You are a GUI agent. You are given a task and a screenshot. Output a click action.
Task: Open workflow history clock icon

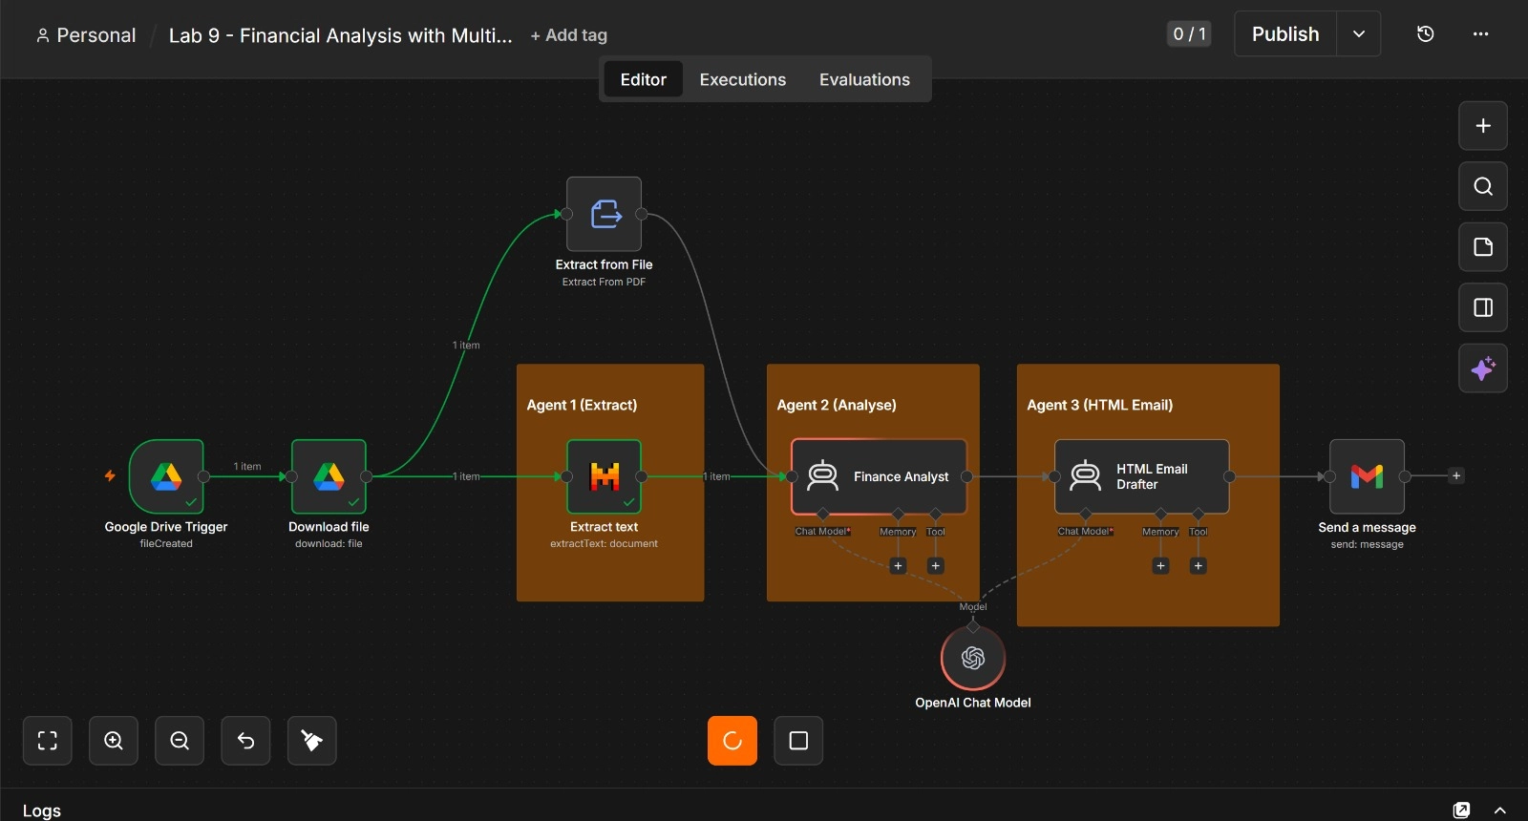tap(1425, 34)
